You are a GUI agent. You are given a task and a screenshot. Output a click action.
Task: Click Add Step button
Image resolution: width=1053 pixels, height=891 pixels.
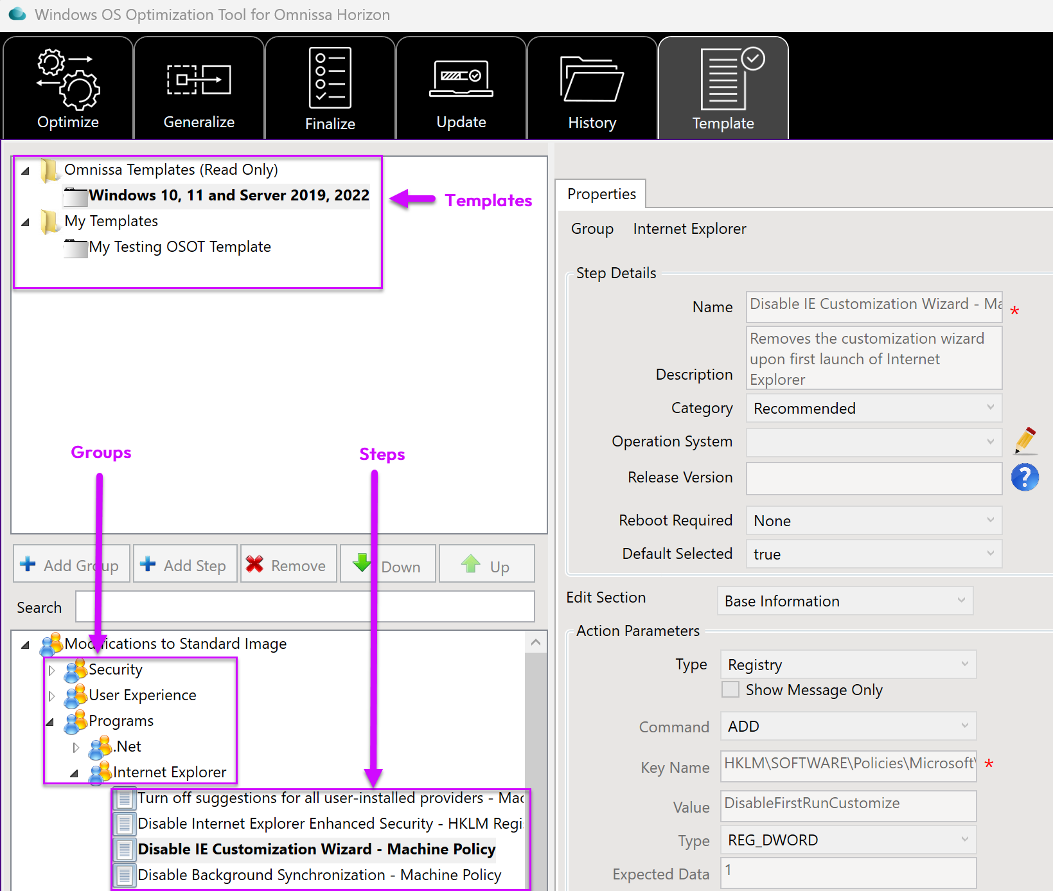point(185,564)
